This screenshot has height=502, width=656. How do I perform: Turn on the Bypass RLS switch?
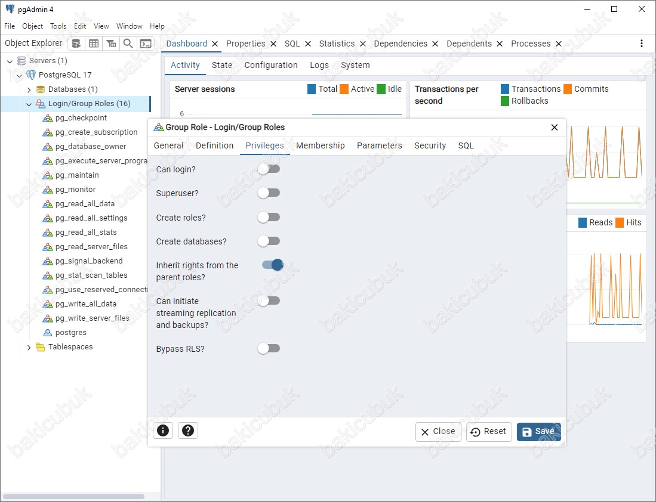[x=269, y=348]
